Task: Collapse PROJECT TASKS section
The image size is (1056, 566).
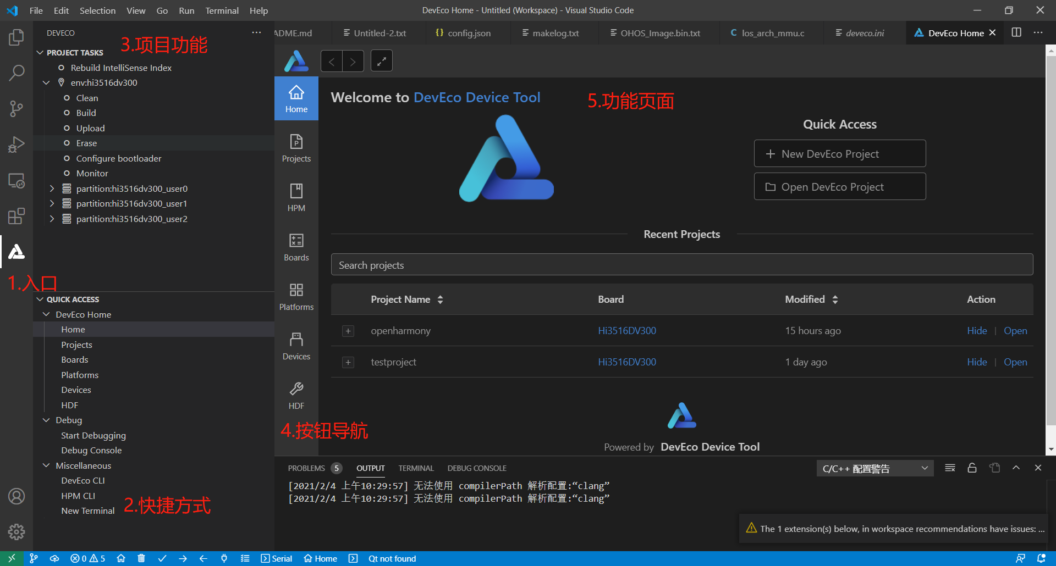Action: click(x=40, y=53)
